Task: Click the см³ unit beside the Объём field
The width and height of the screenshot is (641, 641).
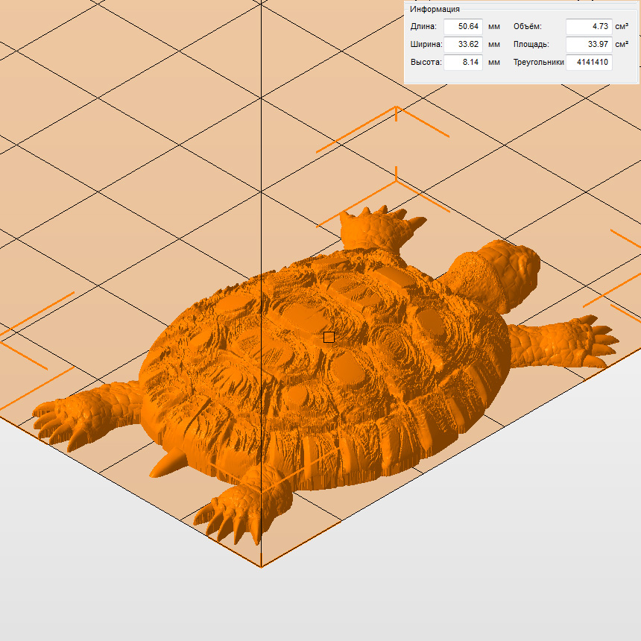Action: 622,26
